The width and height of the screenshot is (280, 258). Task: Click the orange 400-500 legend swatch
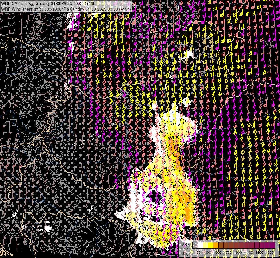[x=216, y=245]
